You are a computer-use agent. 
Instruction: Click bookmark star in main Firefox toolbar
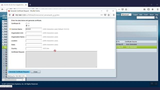[x=126, y=9]
